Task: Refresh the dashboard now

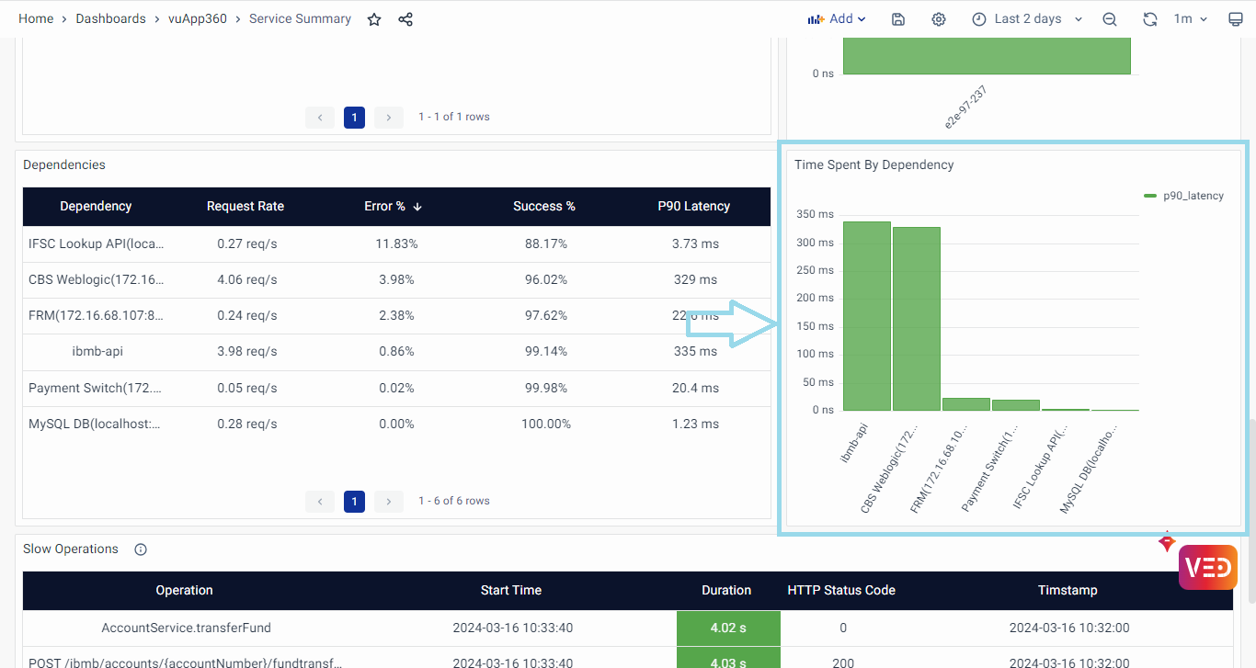Action: [1149, 19]
